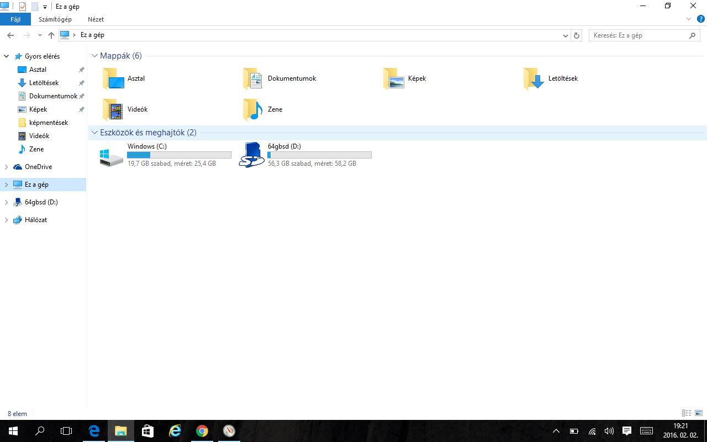
Task: Go forward with the Forward arrow
Action: tap(27, 35)
